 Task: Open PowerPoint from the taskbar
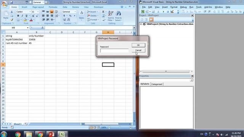tap(51, 134)
